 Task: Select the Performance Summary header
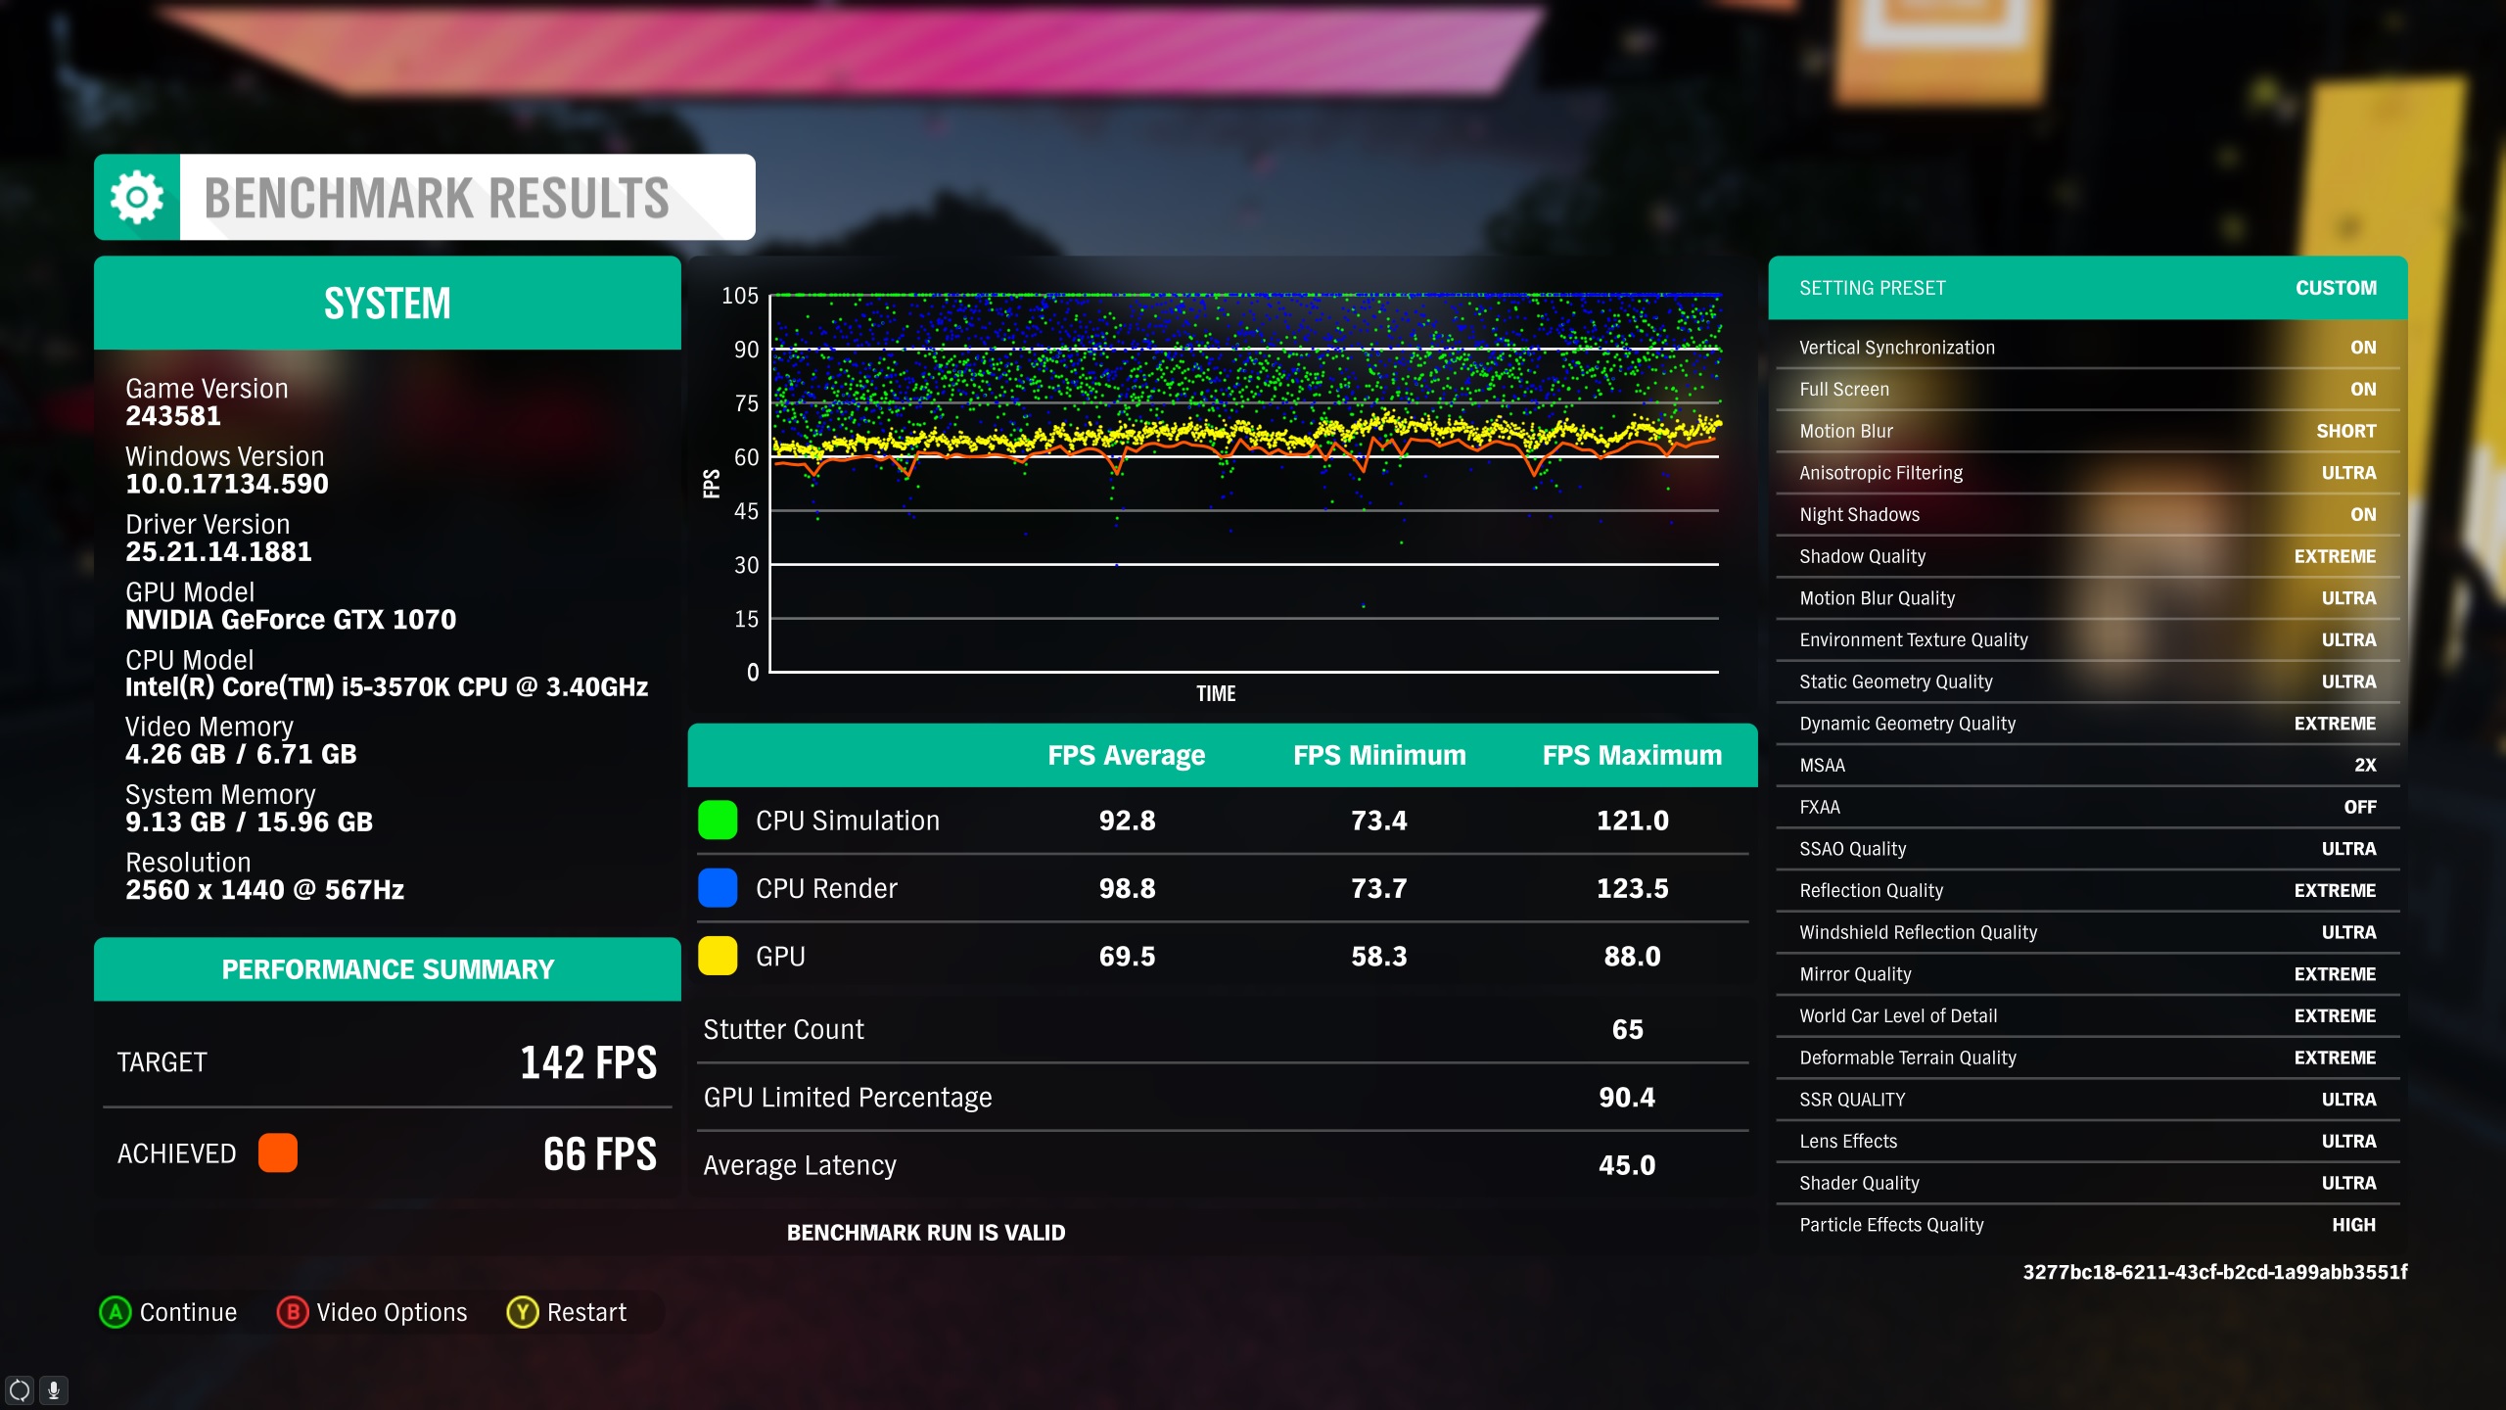pos(387,968)
